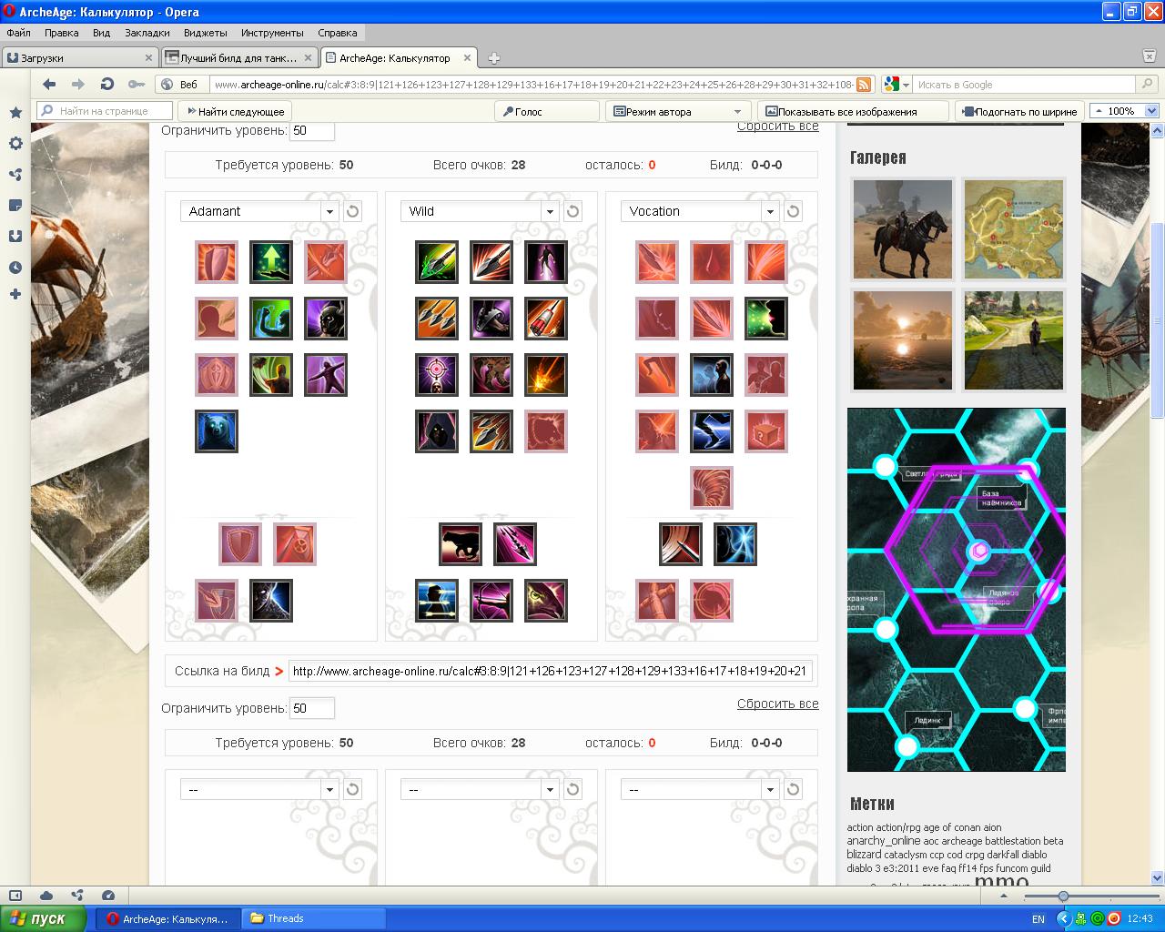Open the horse rider gallery thumbnail
The width and height of the screenshot is (1165, 932).
[902, 229]
